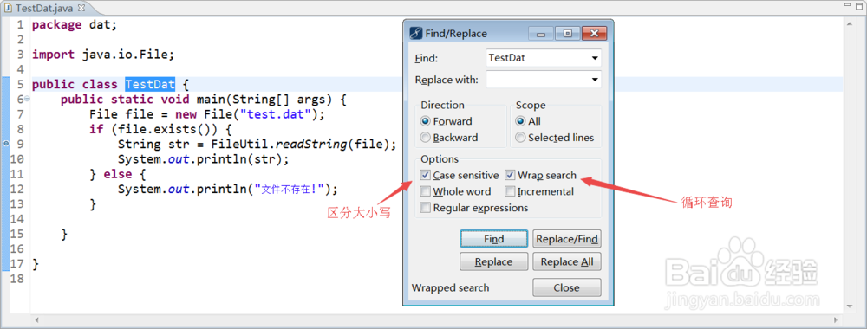Select the Backward direction radio button
The height and width of the screenshot is (329, 867).
click(425, 138)
